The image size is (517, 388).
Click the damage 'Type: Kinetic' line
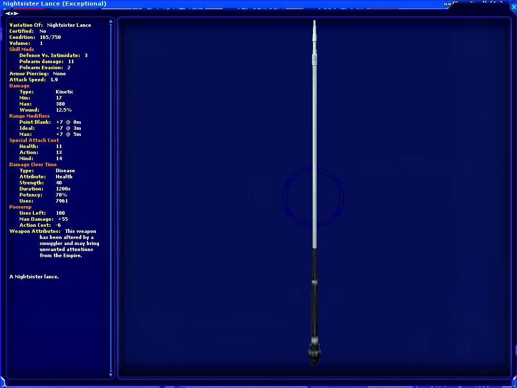tap(46, 92)
